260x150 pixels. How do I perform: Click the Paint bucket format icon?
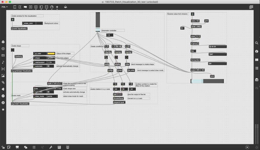(65, 7)
